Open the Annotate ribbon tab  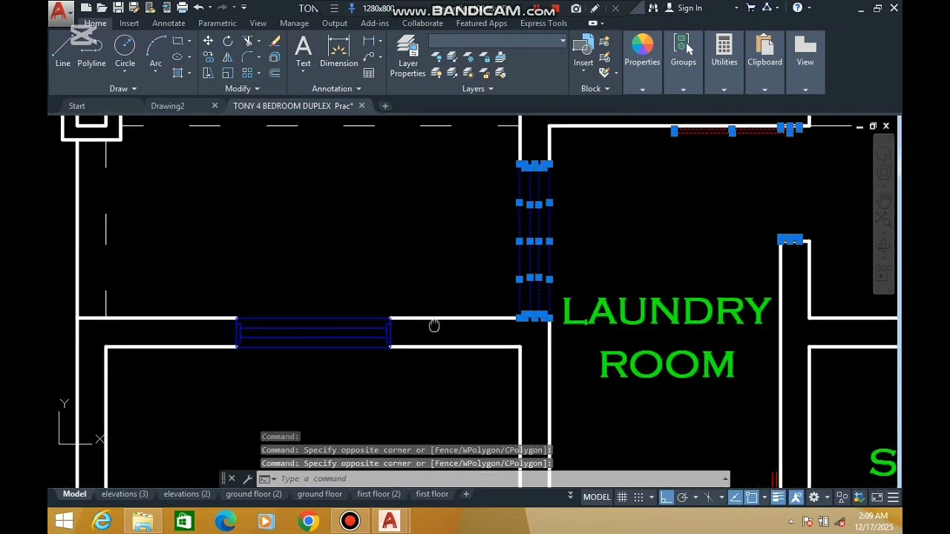[168, 23]
